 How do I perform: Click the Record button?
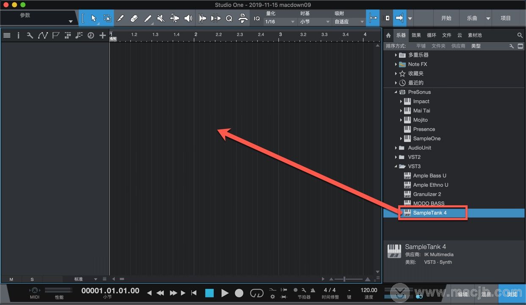[x=239, y=293]
